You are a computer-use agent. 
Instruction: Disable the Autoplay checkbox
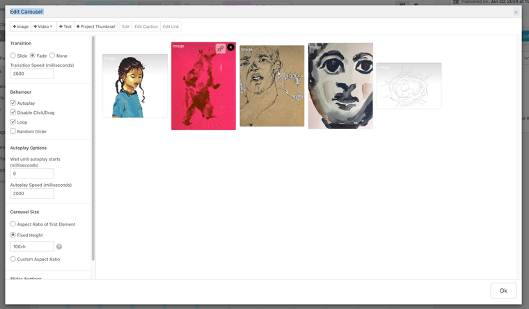13,103
